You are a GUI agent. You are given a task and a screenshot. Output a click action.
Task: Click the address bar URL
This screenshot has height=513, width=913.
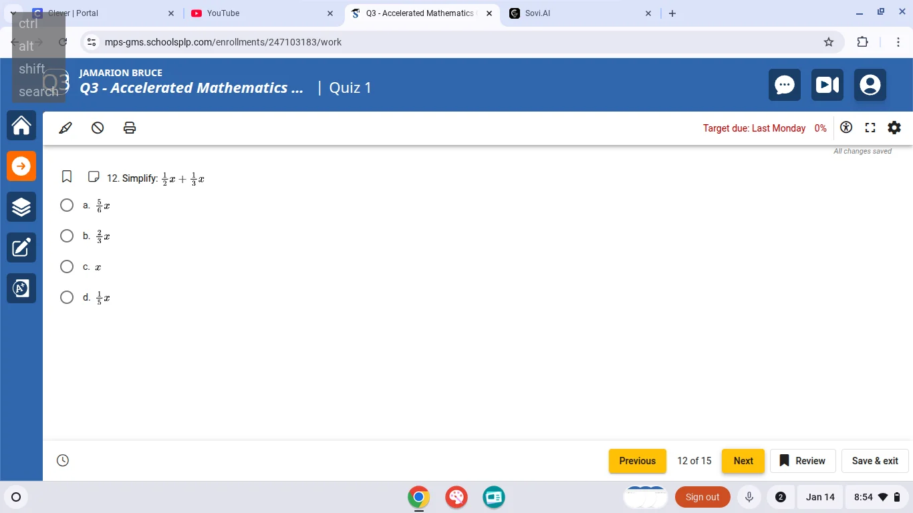coord(223,42)
